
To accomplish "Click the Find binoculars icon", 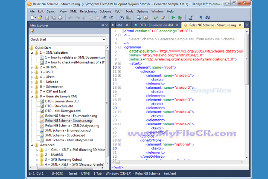I will 121,18.
